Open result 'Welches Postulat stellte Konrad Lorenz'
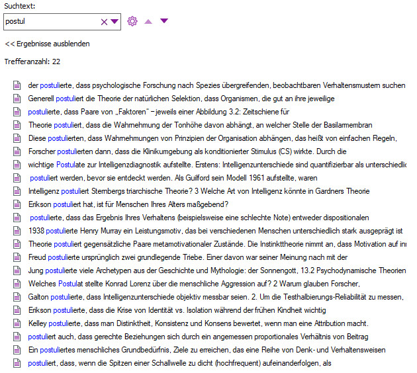417x373 pixels. 194,284
